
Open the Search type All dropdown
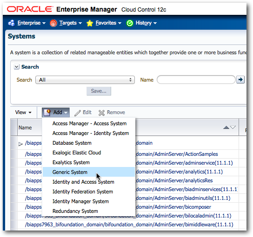point(85,80)
